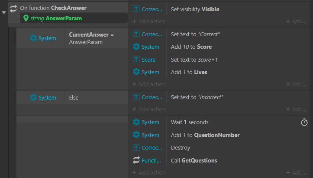Select the Destroy action row
313x178 pixels.
click(219, 147)
